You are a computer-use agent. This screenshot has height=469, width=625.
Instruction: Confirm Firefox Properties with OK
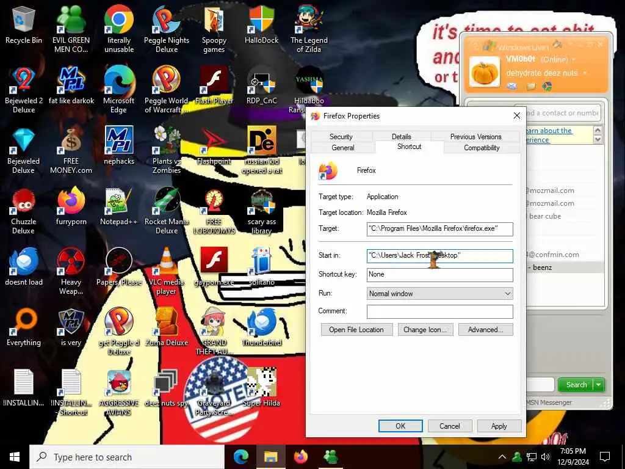(x=400, y=426)
